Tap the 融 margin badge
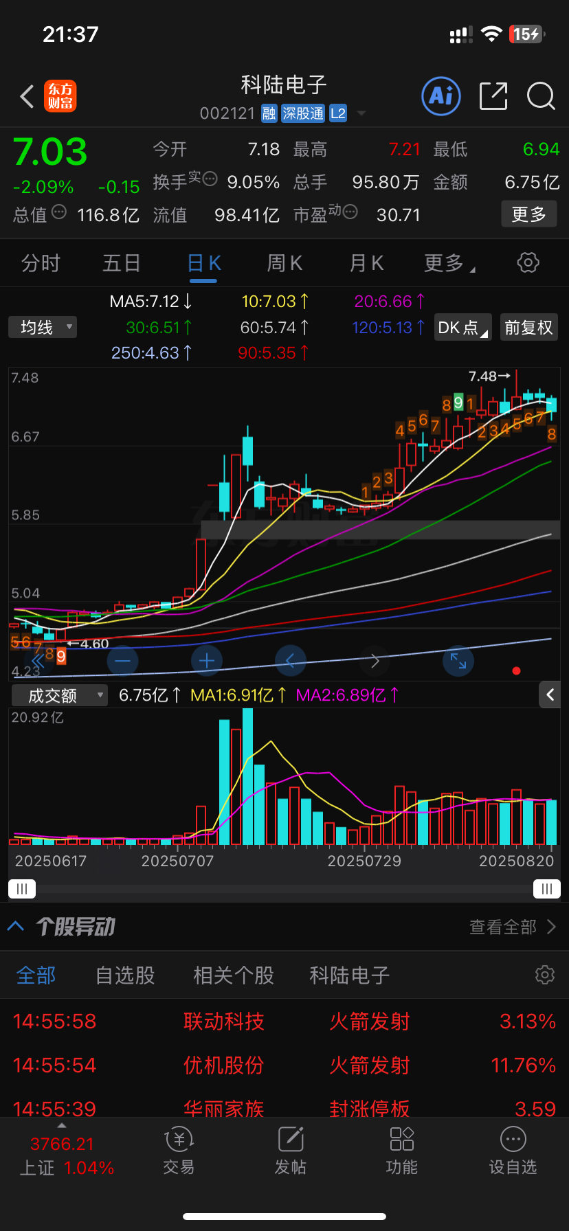 coord(269,113)
